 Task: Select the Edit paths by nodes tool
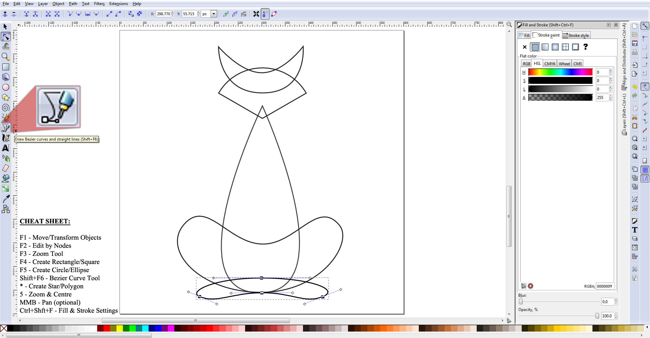click(x=6, y=37)
